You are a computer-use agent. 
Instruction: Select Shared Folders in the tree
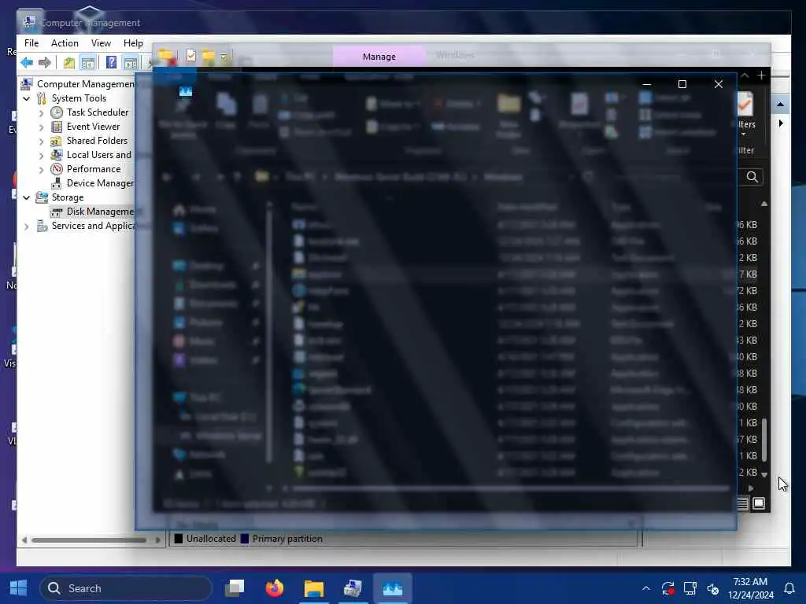(x=97, y=140)
